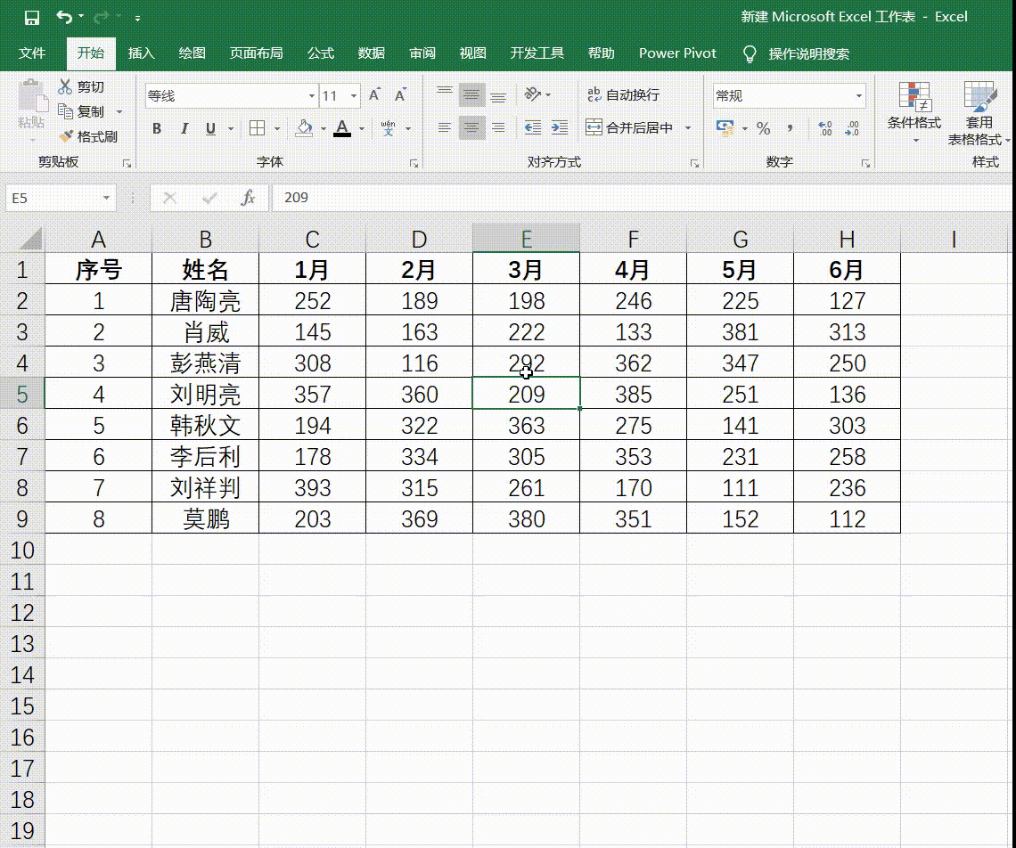Click the decrease font size icon
The width and height of the screenshot is (1016, 848).
point(400,94)
